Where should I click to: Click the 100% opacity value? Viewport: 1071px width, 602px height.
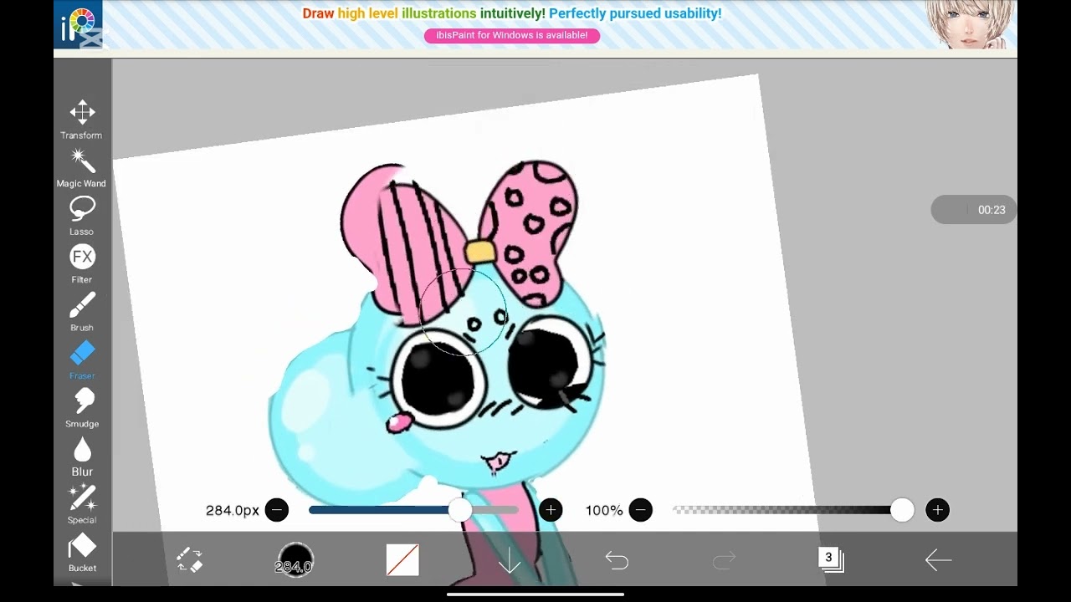(604, 510)
